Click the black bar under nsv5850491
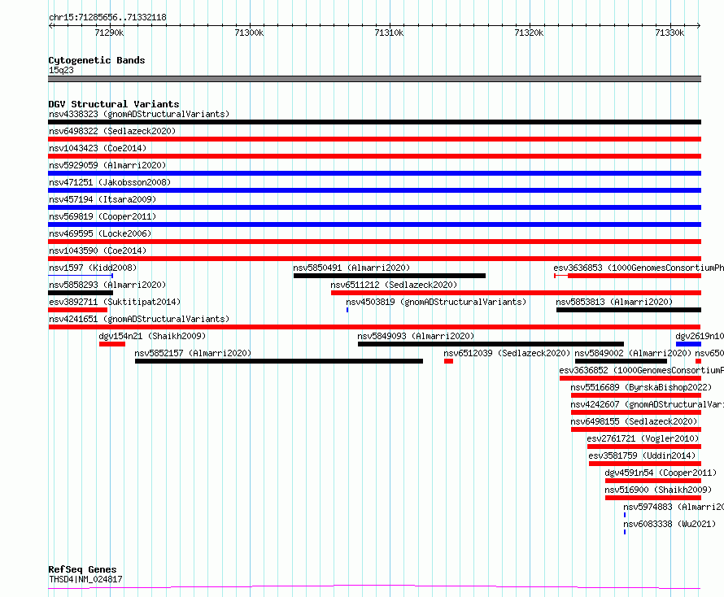Screen dimensions: 724x597 pyautogui.click(x=389, y=276)
